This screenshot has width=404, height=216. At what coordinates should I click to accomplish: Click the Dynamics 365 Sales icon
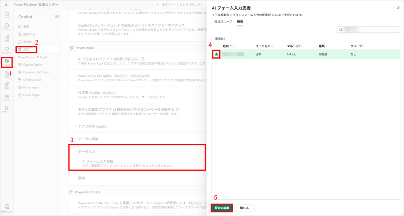pos(20,72)
